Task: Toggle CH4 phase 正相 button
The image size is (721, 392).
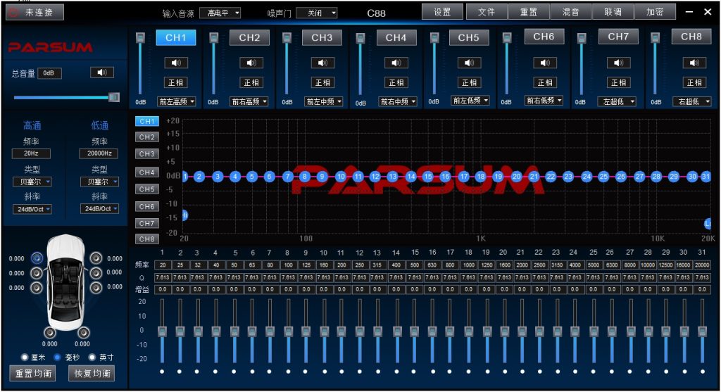Action: point(396,82)
